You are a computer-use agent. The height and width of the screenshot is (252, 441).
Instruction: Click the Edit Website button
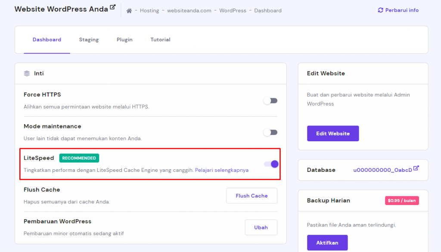coord(333,133)
